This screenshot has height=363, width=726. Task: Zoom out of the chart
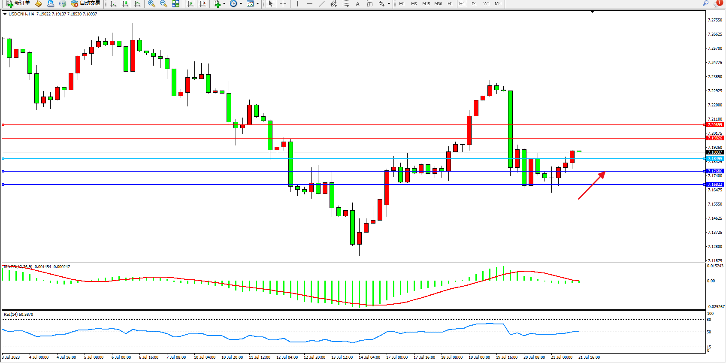tap(163, 3)
